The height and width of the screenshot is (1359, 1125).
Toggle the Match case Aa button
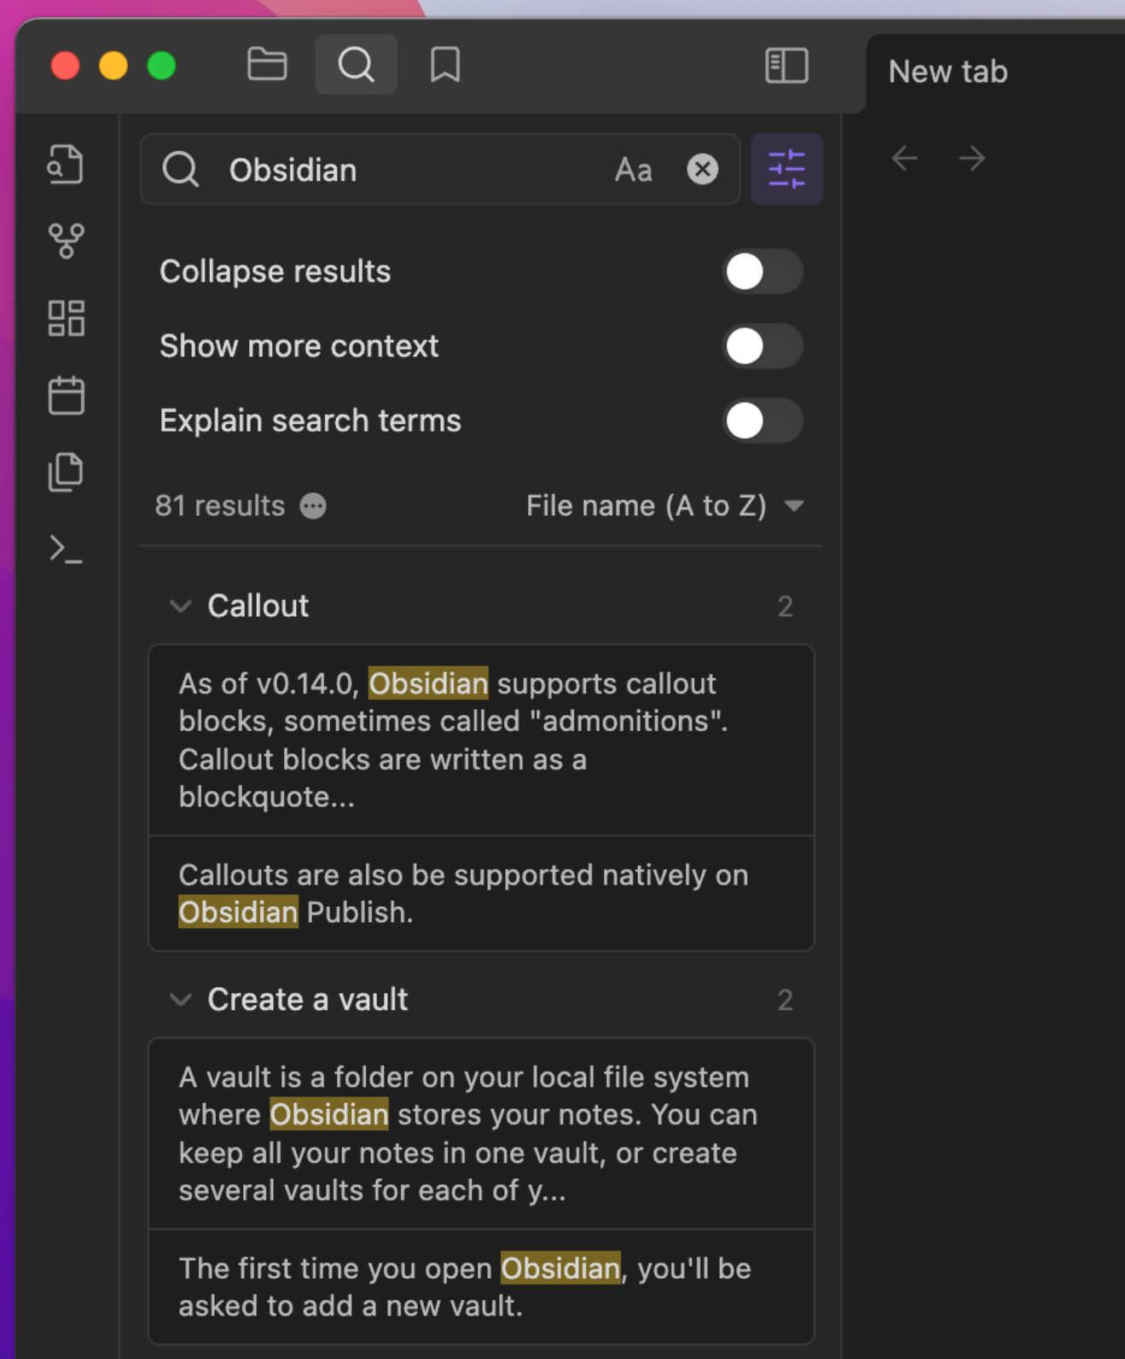tap(634, 170)
